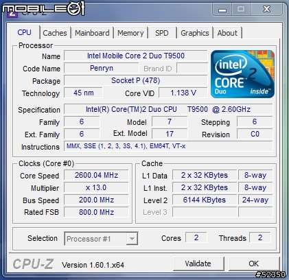Expand the Processor #1 selection dropdown
This screenshot has height=280, width=289.
pyautogui.click(x=132, y=239)
